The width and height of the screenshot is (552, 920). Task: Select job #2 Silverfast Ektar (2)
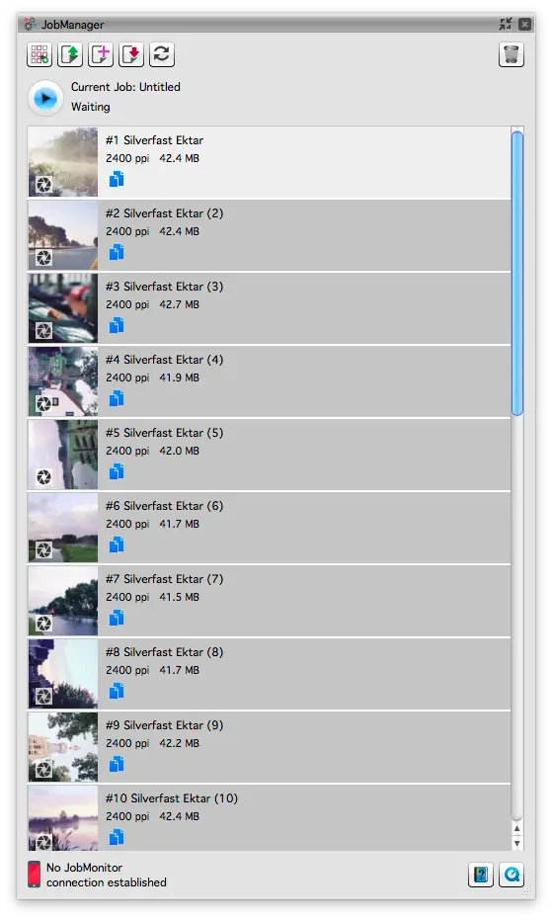point(269,236)
